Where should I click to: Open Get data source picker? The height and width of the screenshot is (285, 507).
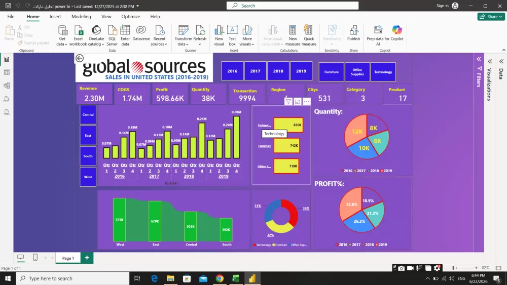pyautogui.click(x=62, y=35)
